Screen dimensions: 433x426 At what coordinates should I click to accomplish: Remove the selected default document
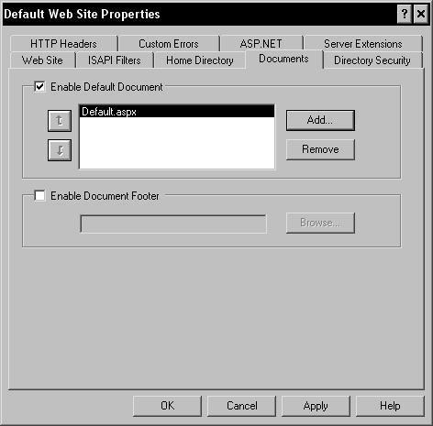[320, 149]
